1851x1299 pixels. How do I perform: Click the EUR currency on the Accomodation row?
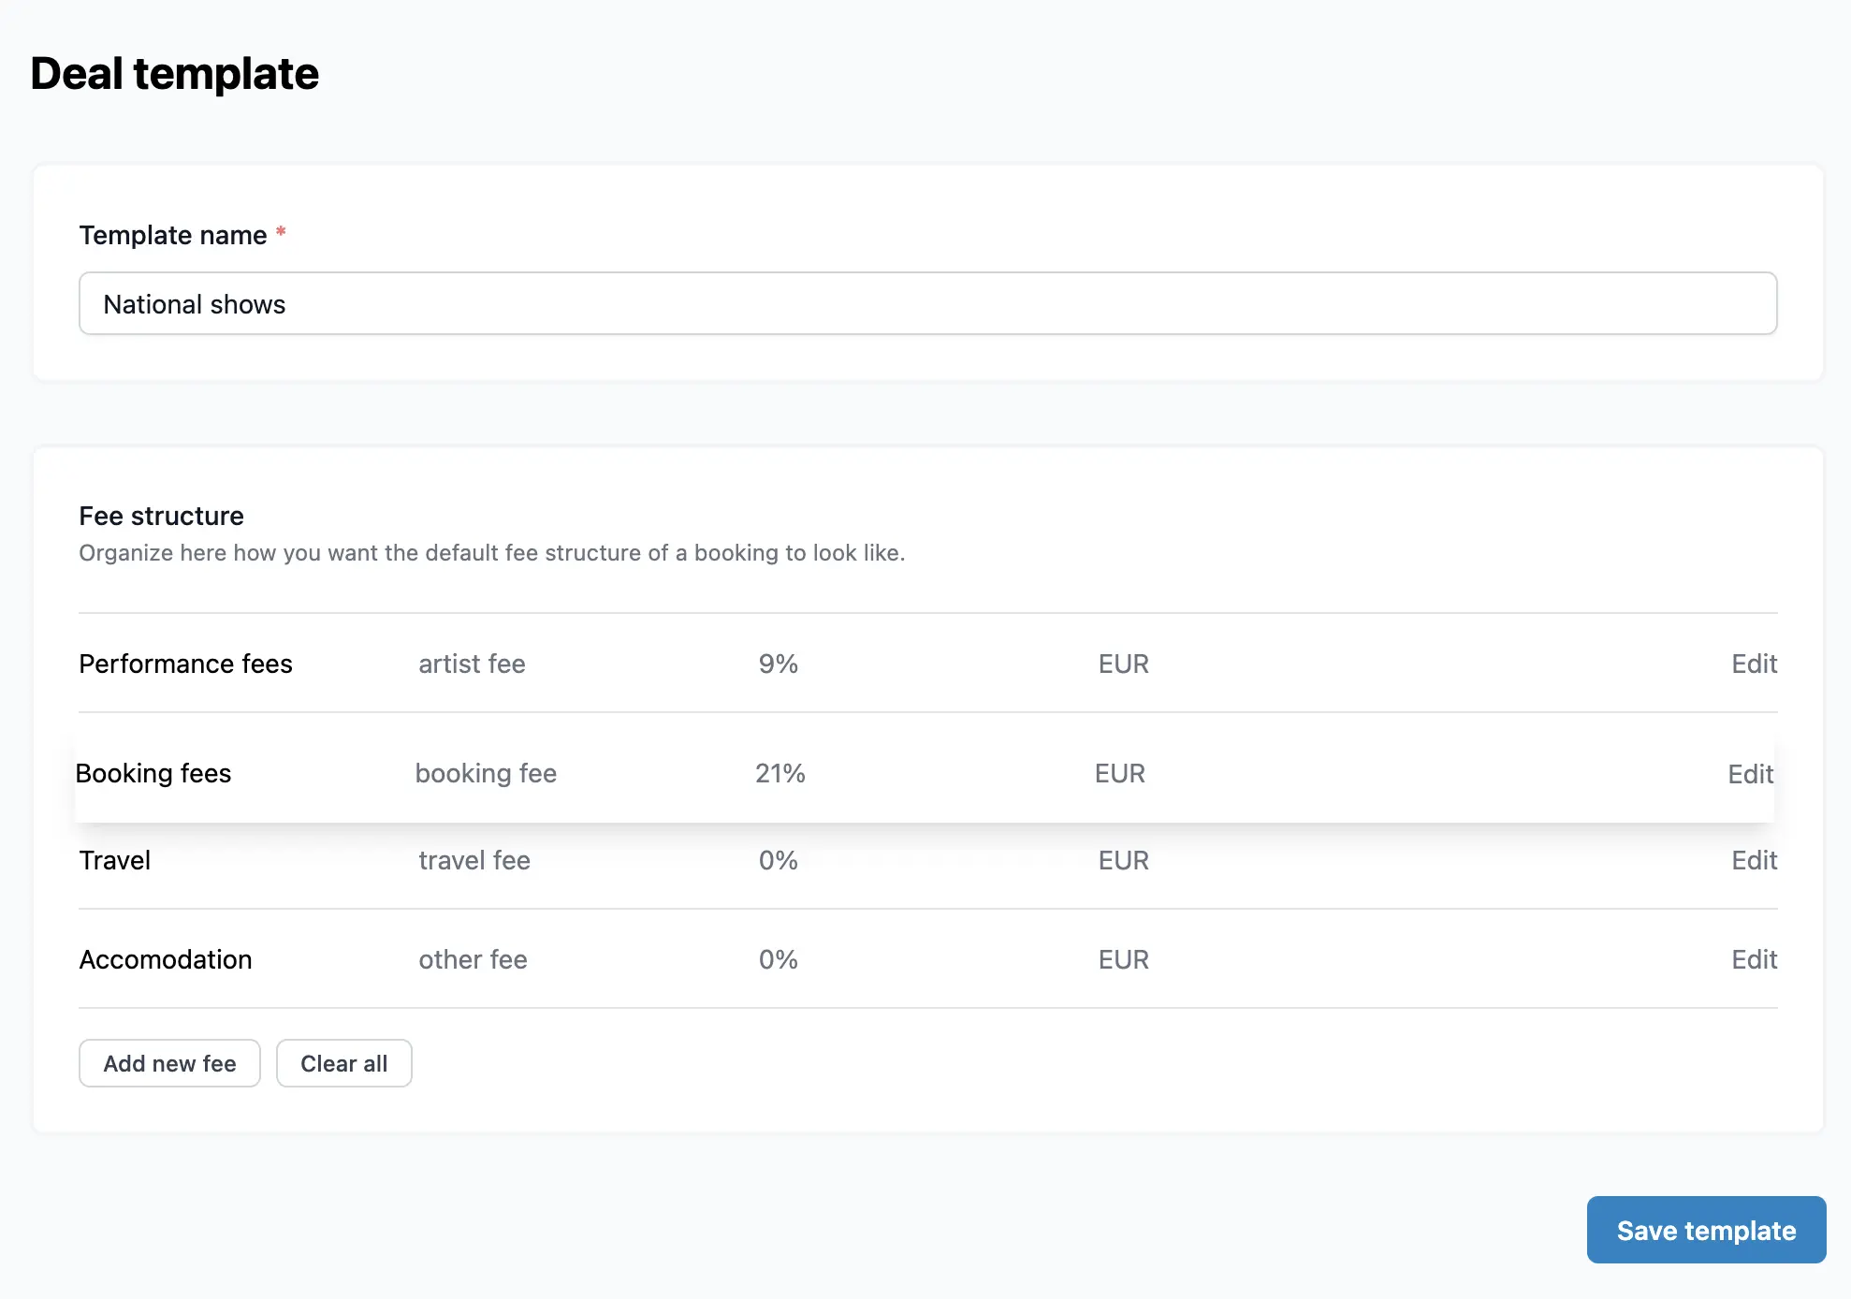tap(1121, 959)
